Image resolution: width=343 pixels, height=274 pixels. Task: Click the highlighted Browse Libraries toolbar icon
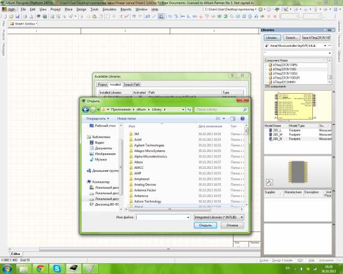(161, 16)
